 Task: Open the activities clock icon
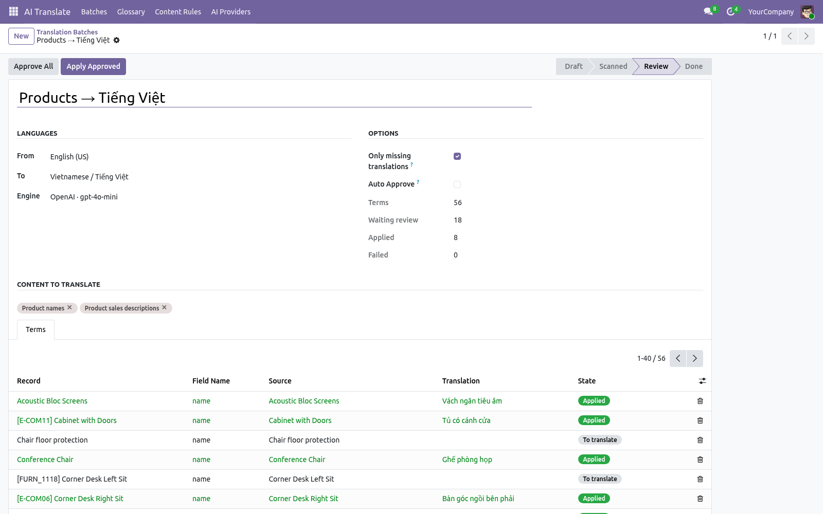730,11
